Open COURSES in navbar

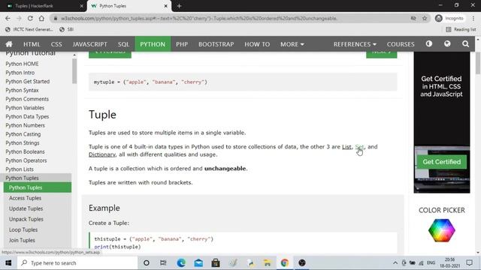[x=401, y=44]
